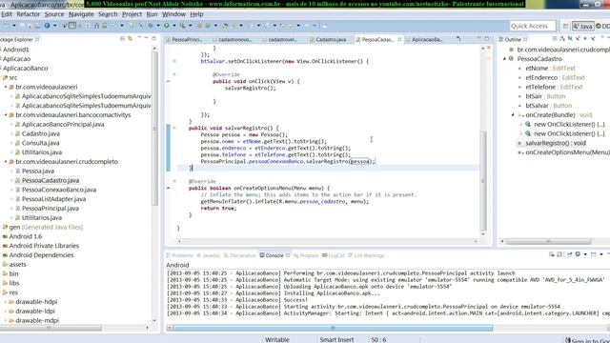The width and height of the screenshot is (610, 343).
Task: Click the Clear Console icon
Action: coord(551,254)
